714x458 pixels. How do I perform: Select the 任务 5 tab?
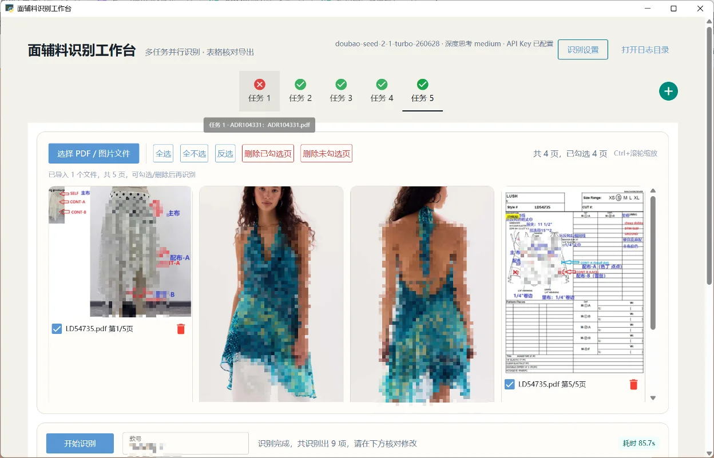click(x=422, y=91)
